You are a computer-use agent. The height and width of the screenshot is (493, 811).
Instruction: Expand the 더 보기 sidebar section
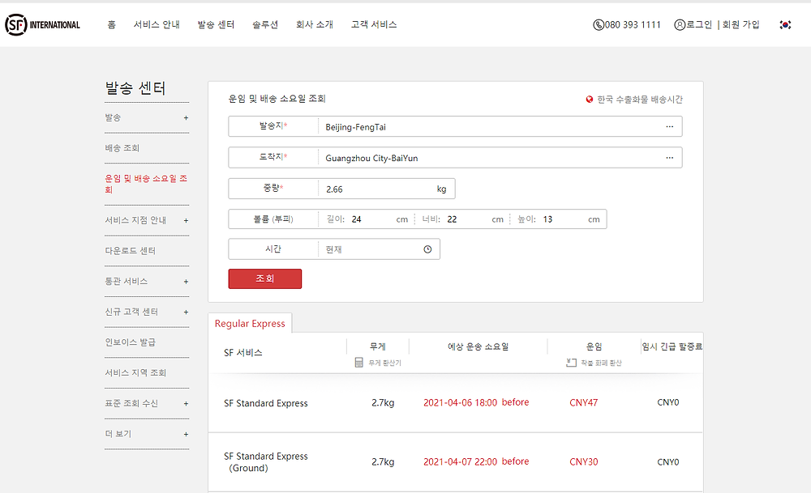click(x=186, y=434)
